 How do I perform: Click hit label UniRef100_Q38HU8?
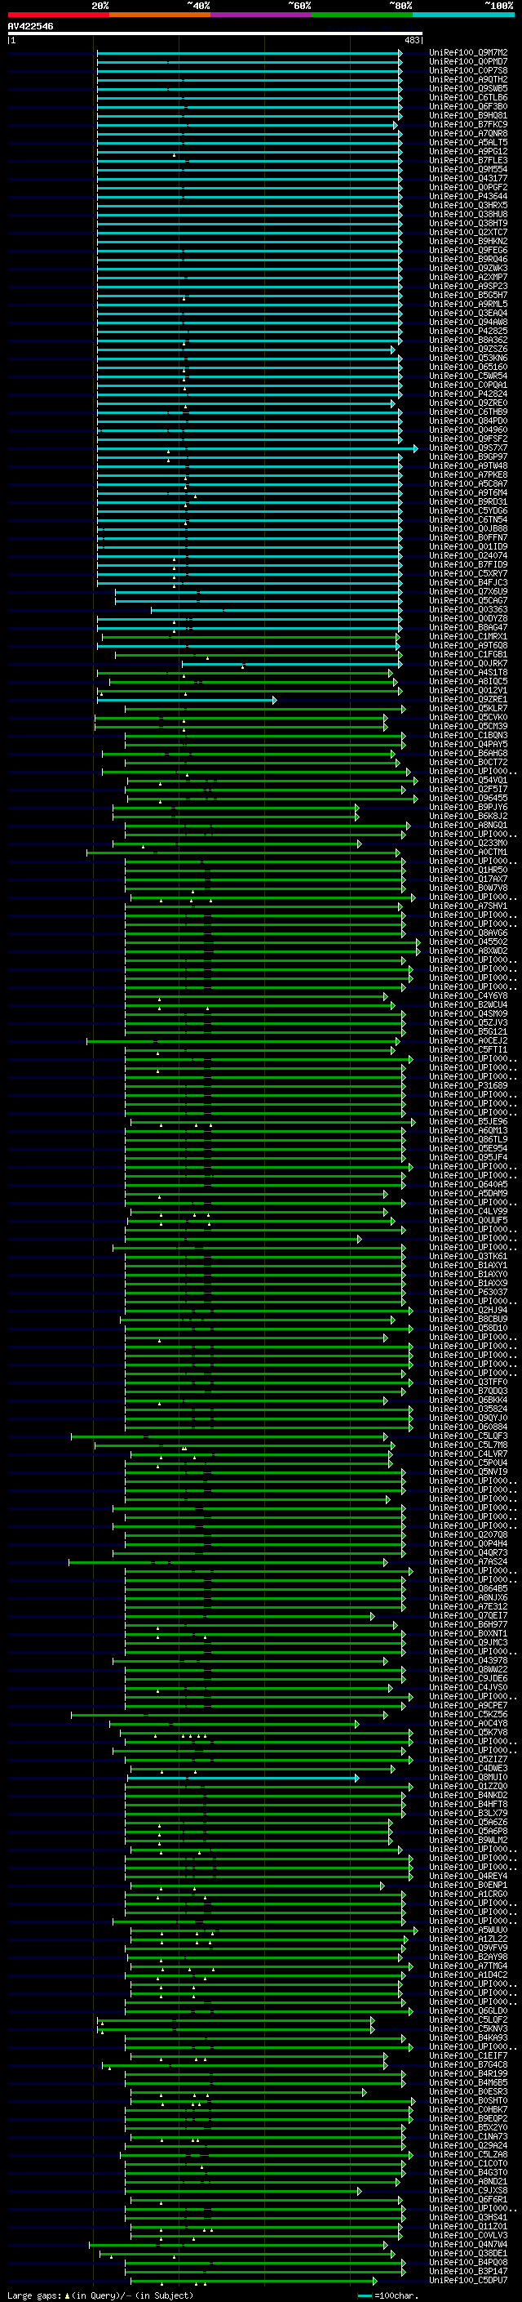coord(468,215)
